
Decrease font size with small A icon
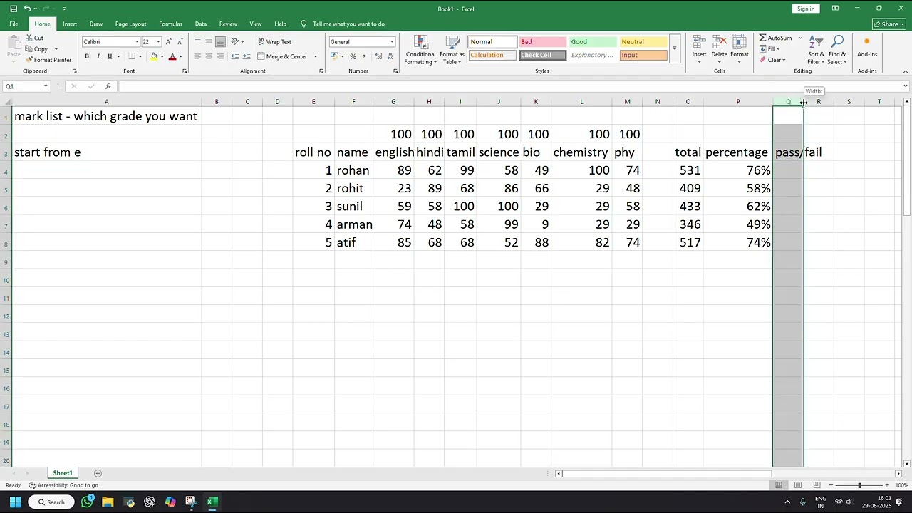pyautogui.click(x=180, y=42)
